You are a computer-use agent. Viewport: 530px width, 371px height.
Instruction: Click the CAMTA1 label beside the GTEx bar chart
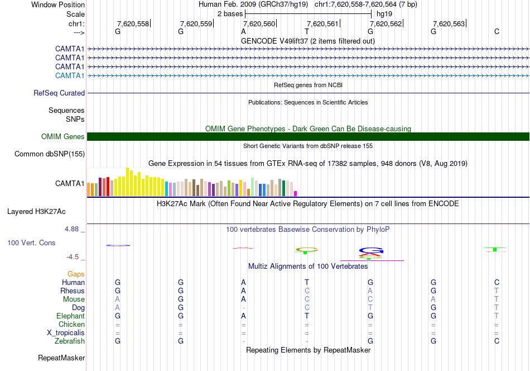coord(70,183)
